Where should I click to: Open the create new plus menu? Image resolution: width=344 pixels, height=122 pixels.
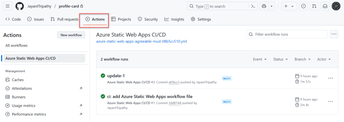tap(289, 6)
